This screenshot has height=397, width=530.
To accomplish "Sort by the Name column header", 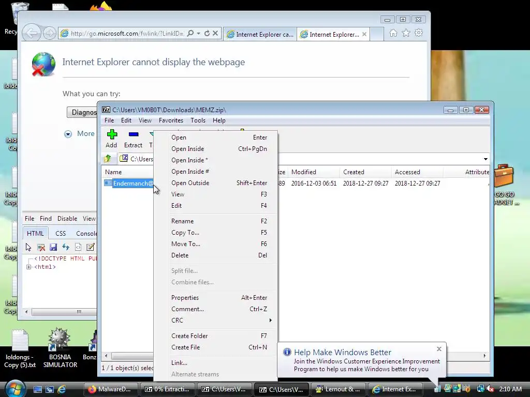I will point(128,172).
